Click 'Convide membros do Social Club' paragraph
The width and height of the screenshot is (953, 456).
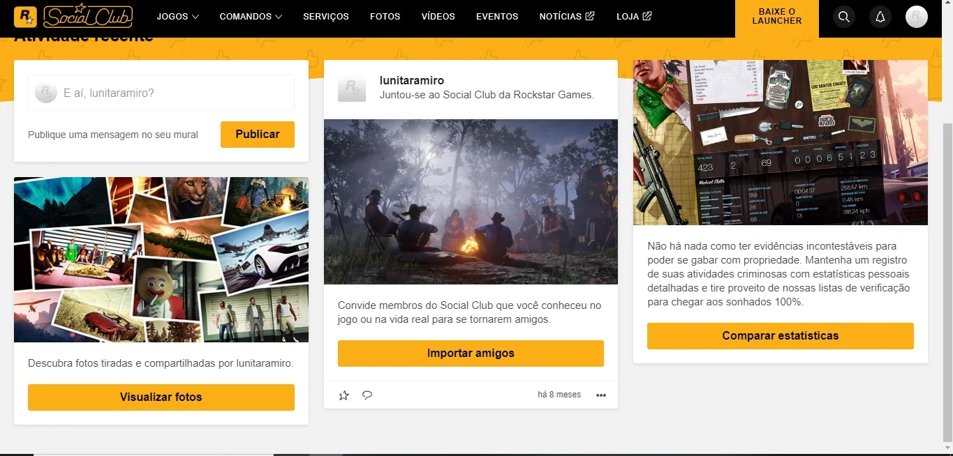tap(469, 312)
